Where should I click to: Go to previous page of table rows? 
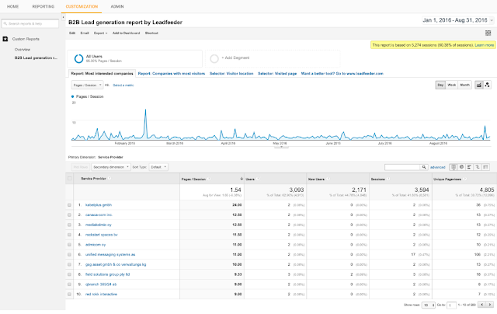coord(482,305)
